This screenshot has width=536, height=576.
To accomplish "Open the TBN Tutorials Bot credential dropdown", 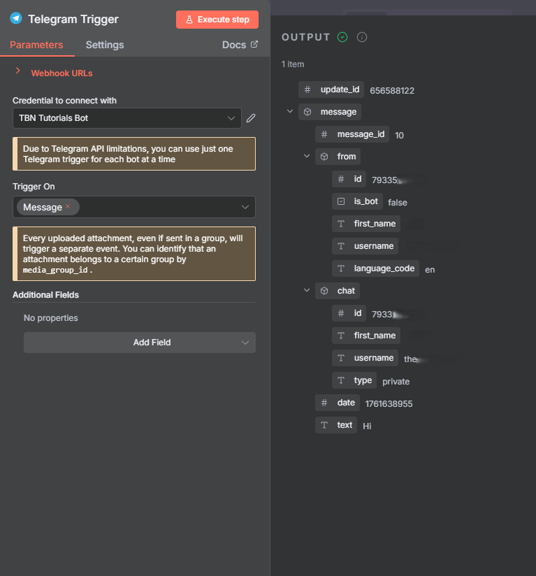I will 127,118.
